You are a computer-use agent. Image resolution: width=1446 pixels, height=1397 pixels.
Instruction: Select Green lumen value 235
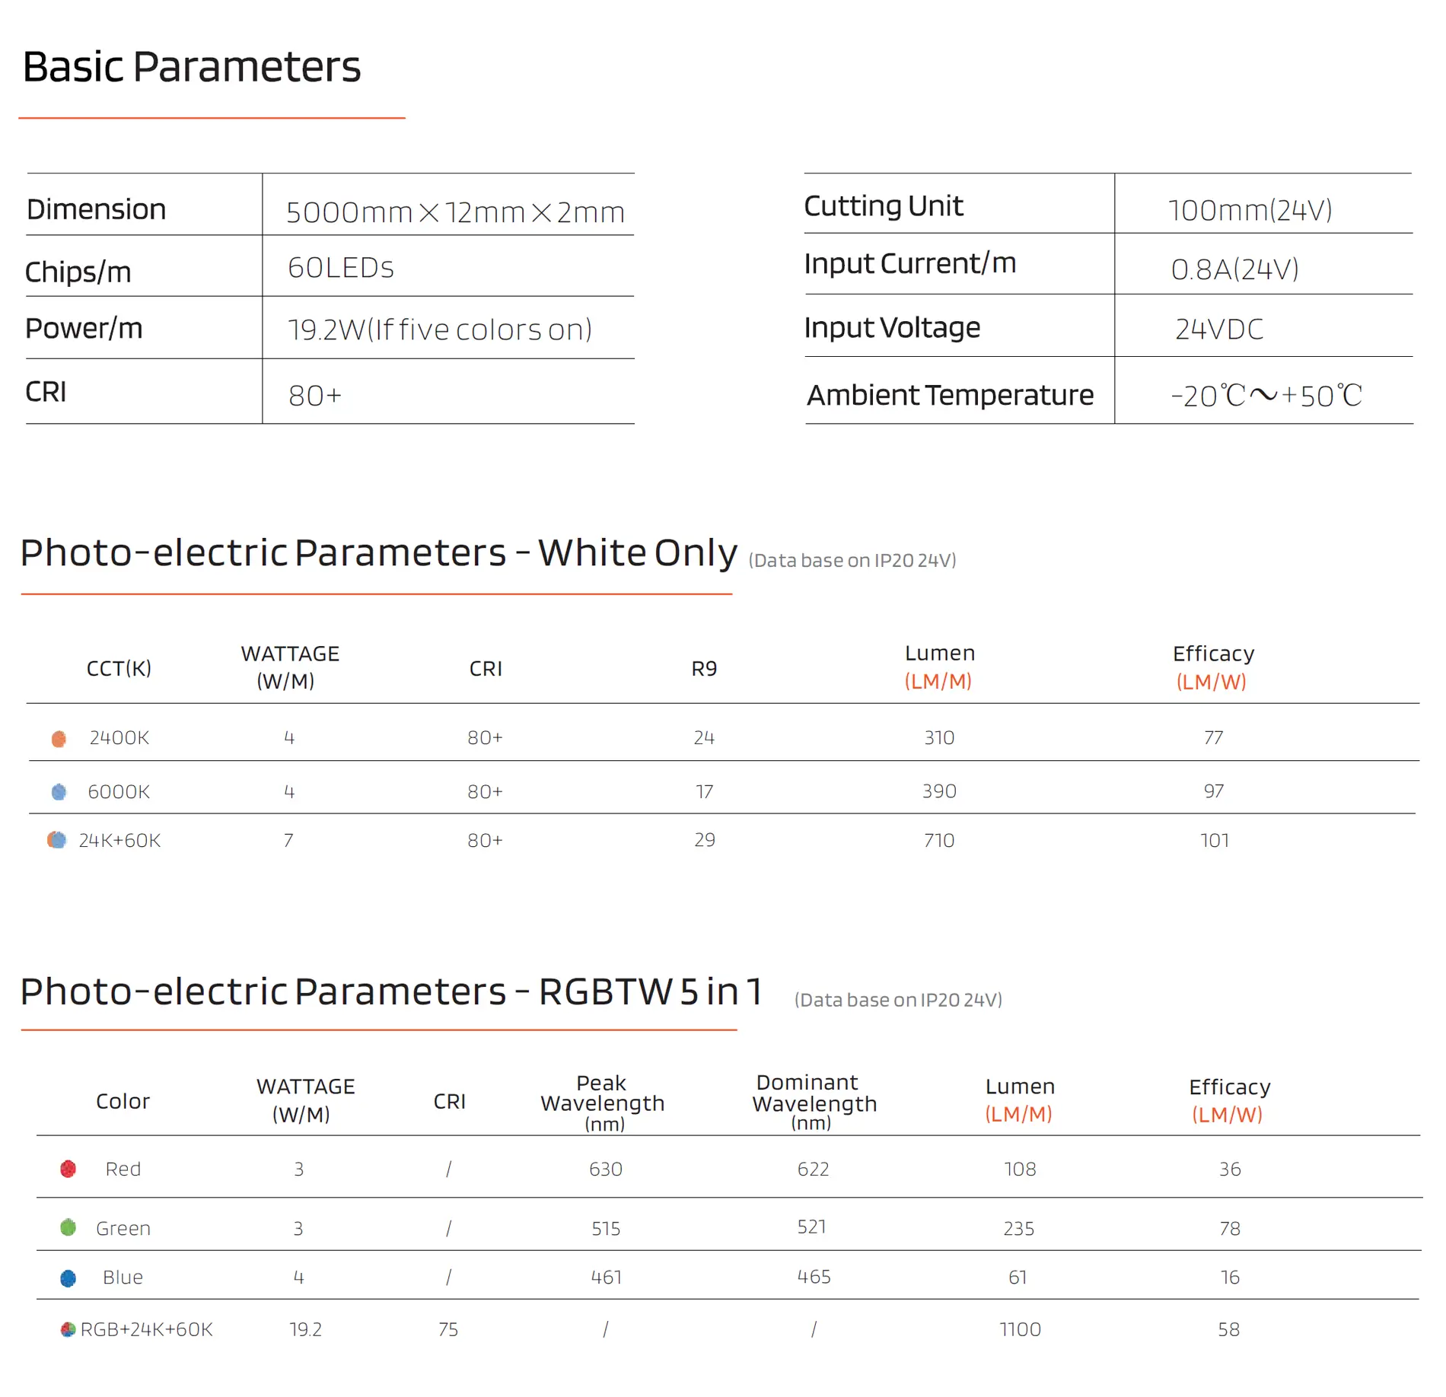1019,1229
